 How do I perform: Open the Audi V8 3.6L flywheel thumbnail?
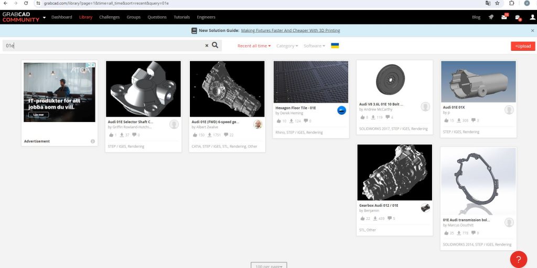tap(394, 80)
